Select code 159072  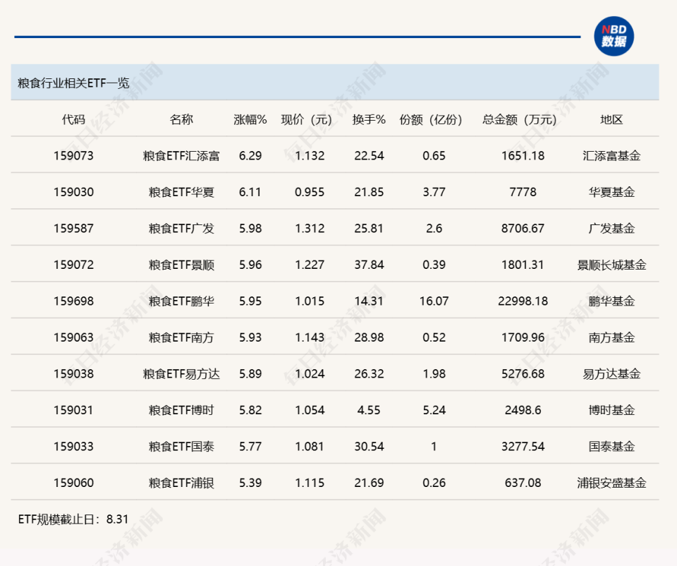click(73, 265)
